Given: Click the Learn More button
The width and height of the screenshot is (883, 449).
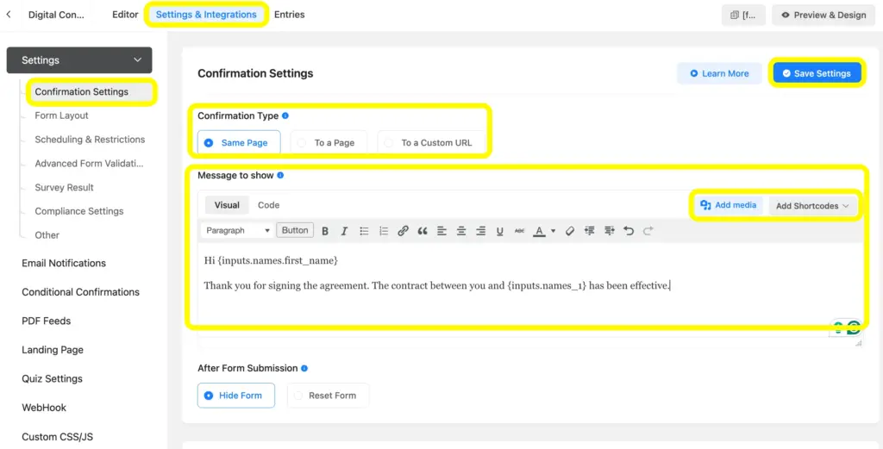Looking at the screenshot, I should pos(719,73).
